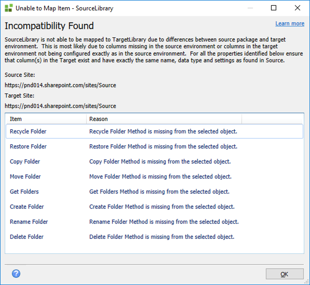Select the Recycle Folder row
The height and width of the screenshot is (285, 310).
(x=28, y=132)
